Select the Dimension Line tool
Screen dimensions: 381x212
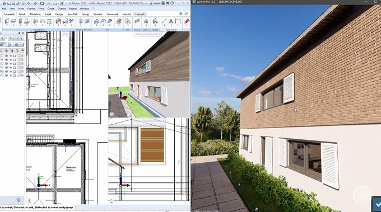(178, 21)
